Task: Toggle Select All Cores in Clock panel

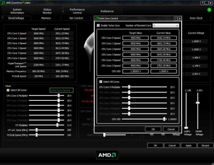Action: (8, 90)
